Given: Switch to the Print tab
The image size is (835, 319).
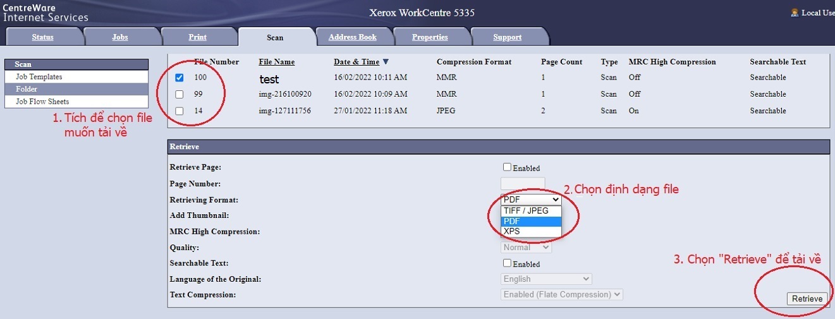Looking at the screenshot, I should [198, 37].
